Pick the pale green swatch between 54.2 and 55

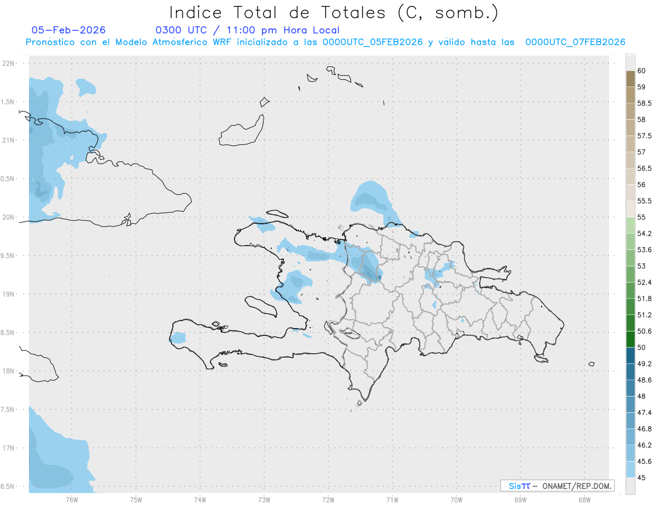point(630,225)
